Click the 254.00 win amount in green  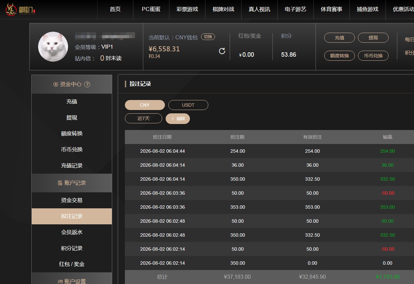pos(388,151)
